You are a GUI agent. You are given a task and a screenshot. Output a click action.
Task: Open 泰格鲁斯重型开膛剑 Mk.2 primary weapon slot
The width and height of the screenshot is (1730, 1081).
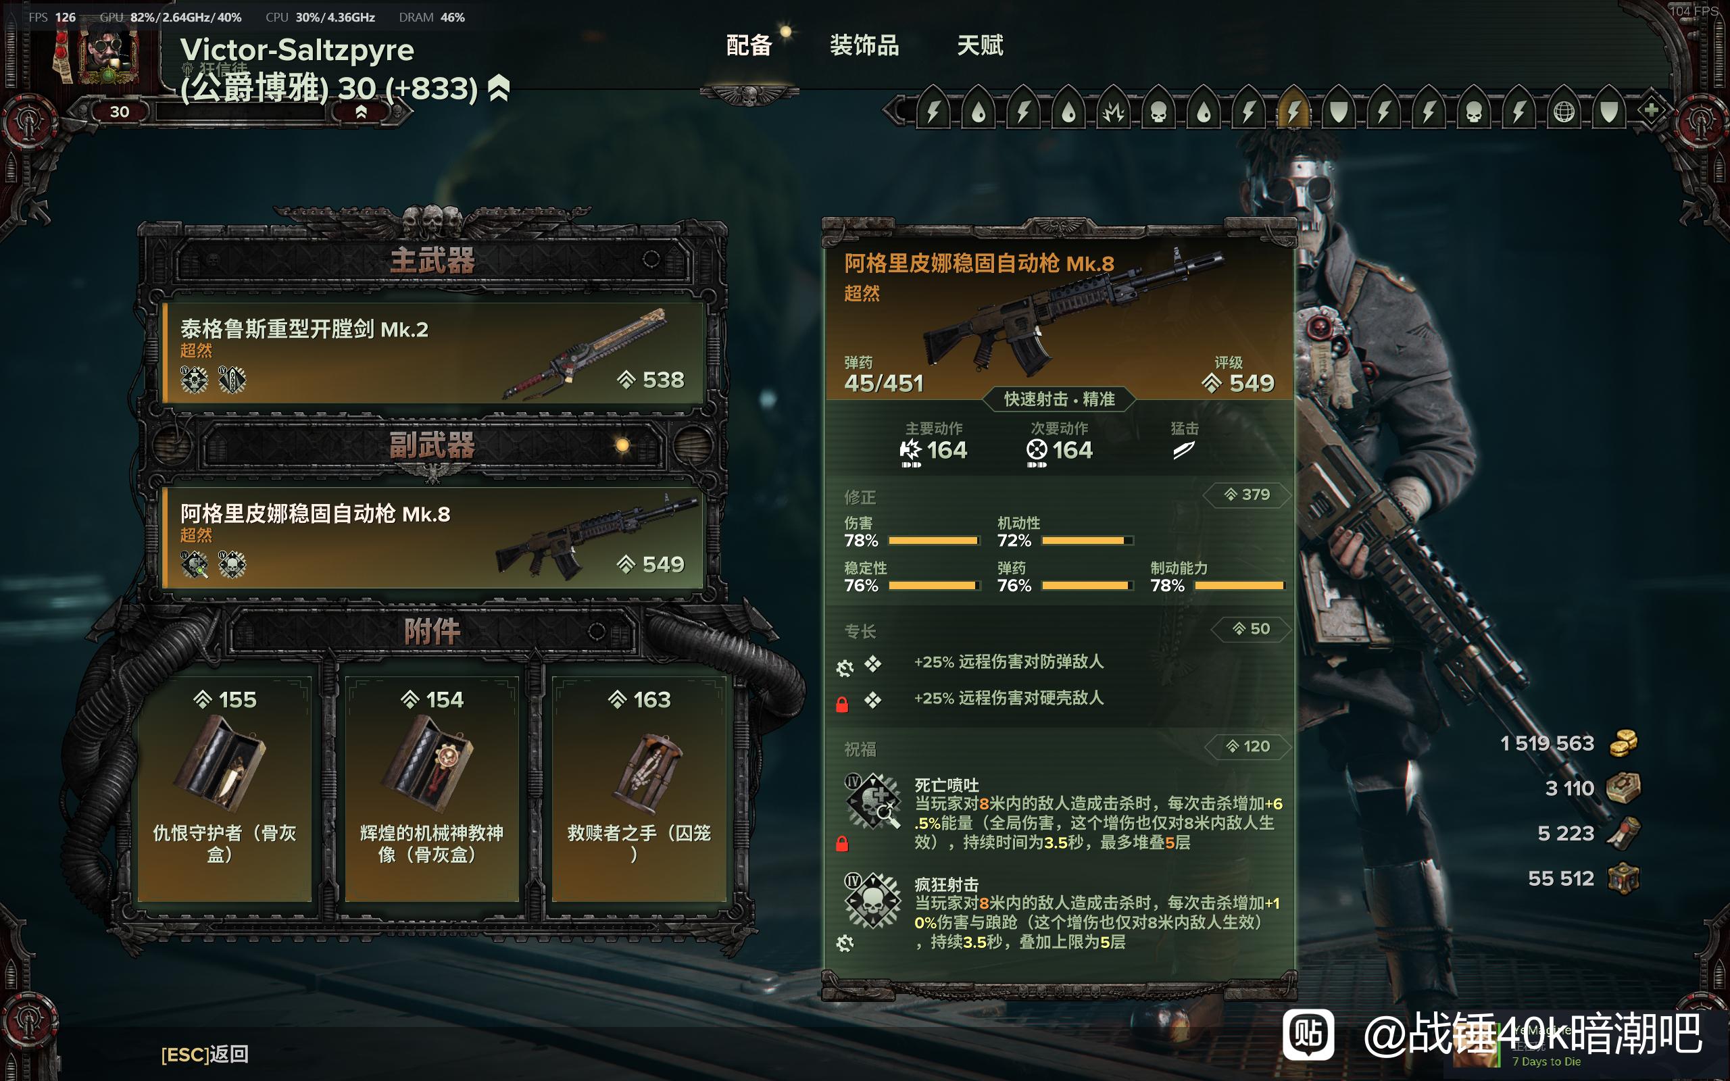(x=433, y=353)
